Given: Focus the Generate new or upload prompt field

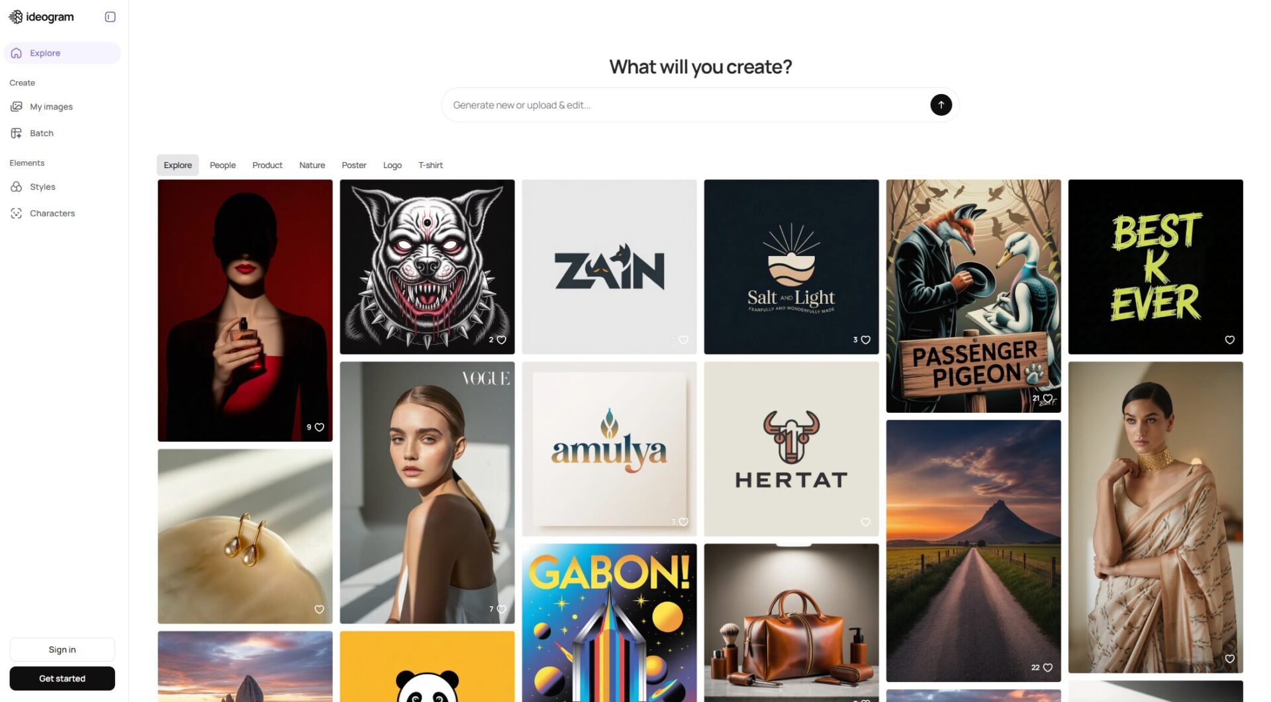Looking at the screenshot, I should (685, 105).
